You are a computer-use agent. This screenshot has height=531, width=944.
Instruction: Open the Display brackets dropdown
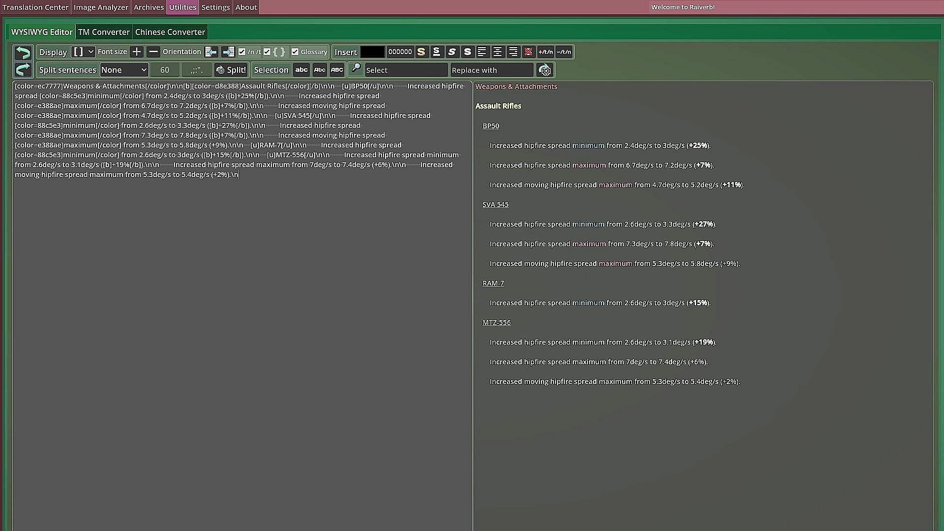pos(83,52)
